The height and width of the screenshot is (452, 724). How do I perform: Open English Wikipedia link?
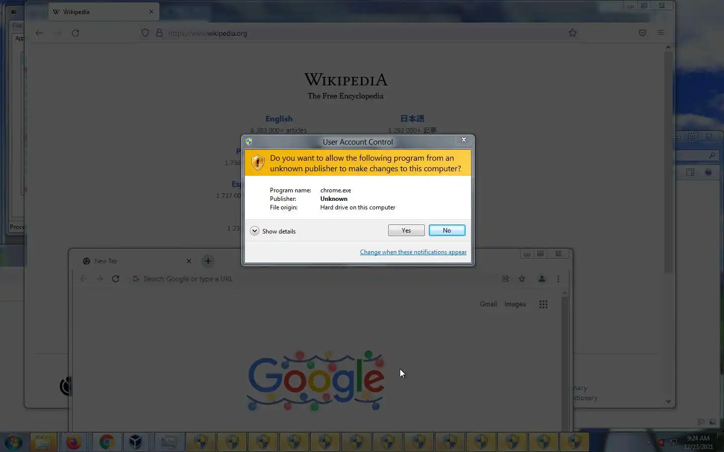pos(279,119)
